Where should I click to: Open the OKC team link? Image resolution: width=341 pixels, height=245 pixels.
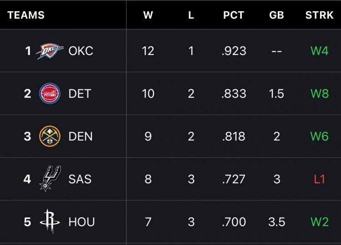coord(80,51)
